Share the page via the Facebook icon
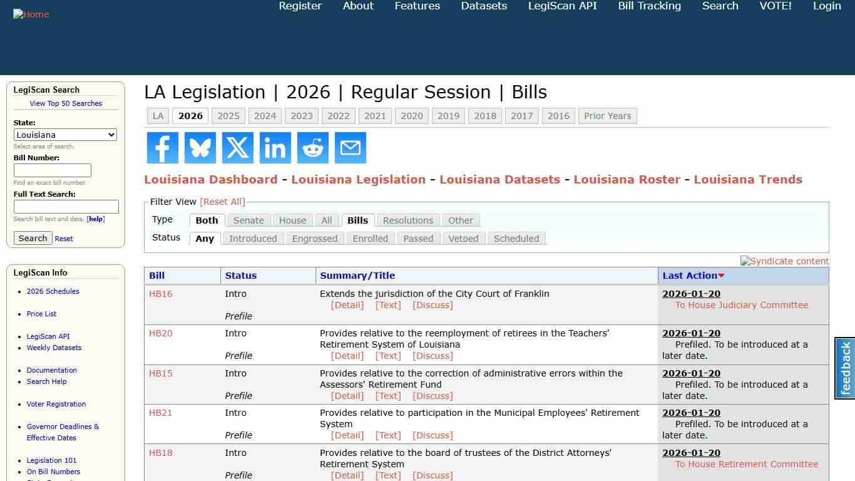Image resolution: width=855 pixels, height=481 pixels. click(x=162, y=148)
